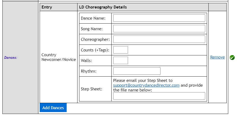The image size is (242, 115).
Task: Click the "Choreographer:" label
Action: 95,39
